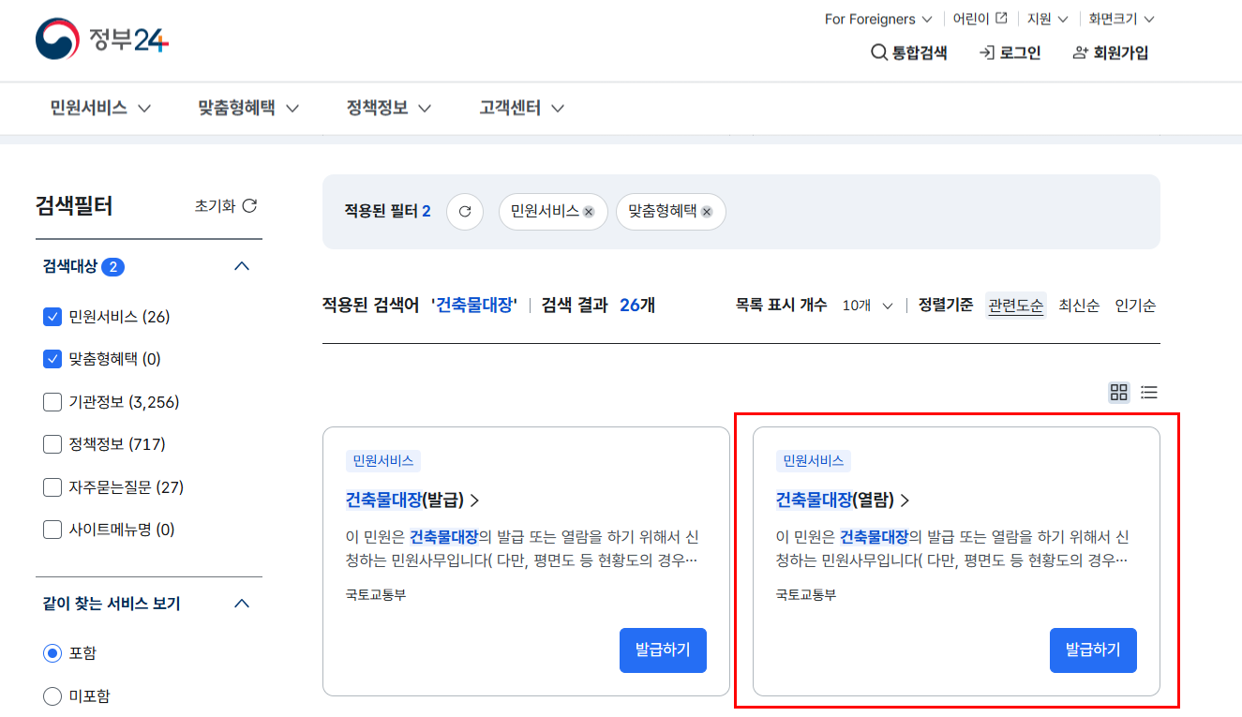
Task: Uncheck the 민원서비스 (26) checkbox
Action: click(x=52, y=316)
